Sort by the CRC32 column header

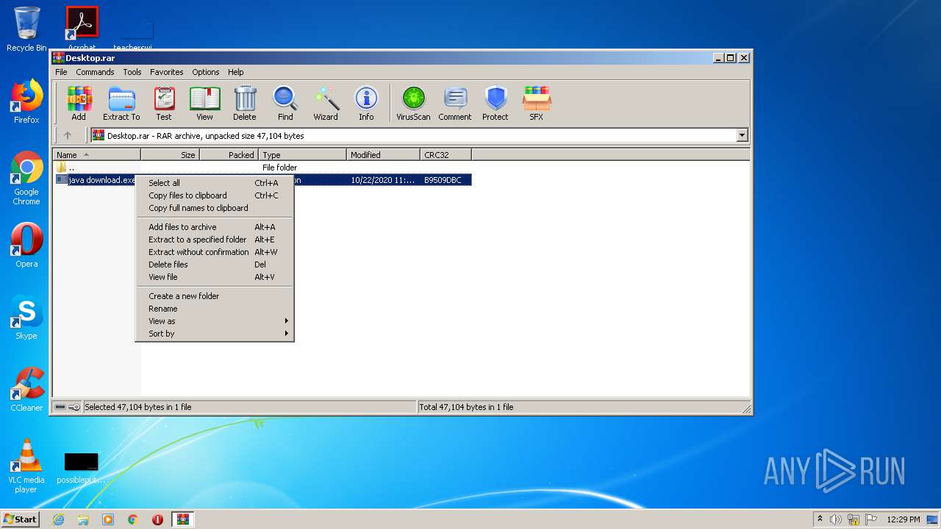click(x=446, y=154)
